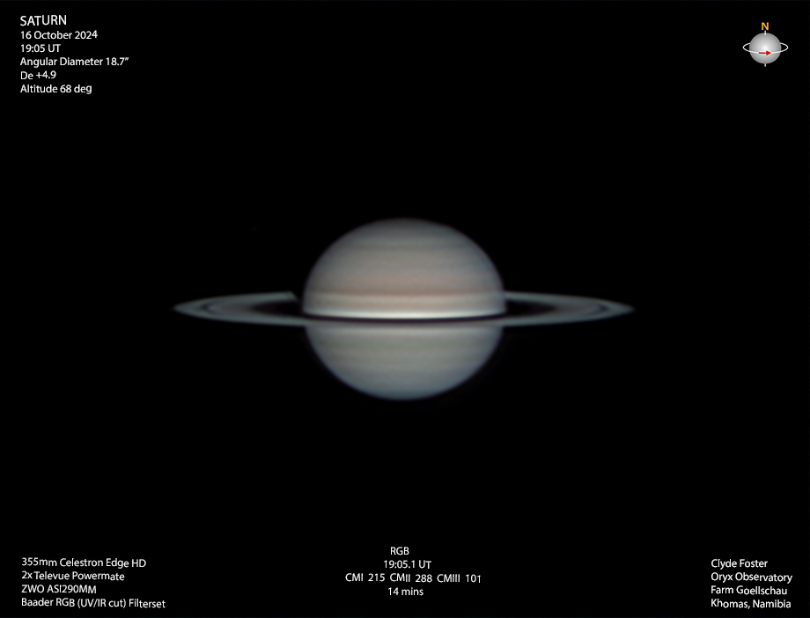Screen dimensions: 810x618
Task: Select the '16 October 2024' date text
Action: click(59, 35)
